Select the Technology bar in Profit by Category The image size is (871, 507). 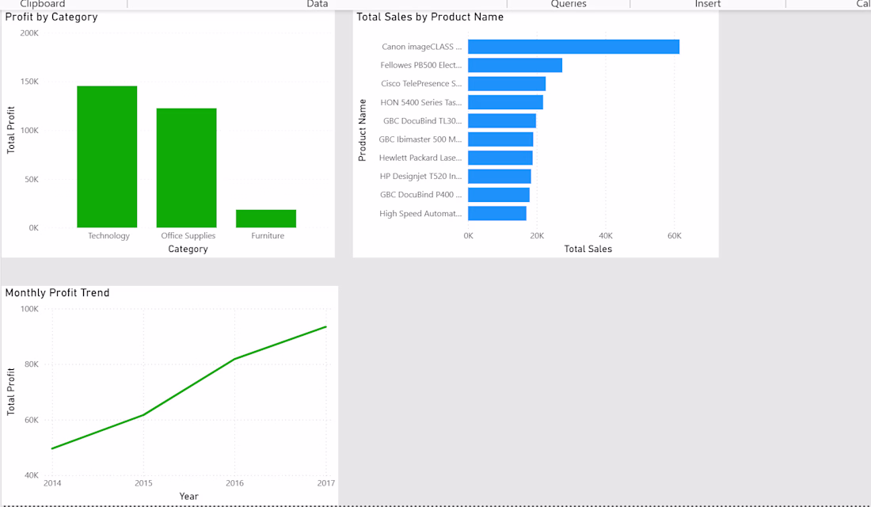click(x=107, y=157)
